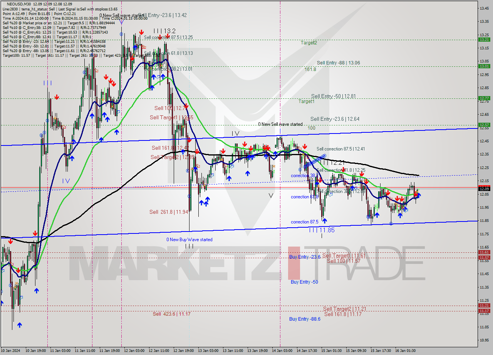Click blue 'correction 61.8' label
The height and width of the screenshot is (355, 493).
[305, 197]
